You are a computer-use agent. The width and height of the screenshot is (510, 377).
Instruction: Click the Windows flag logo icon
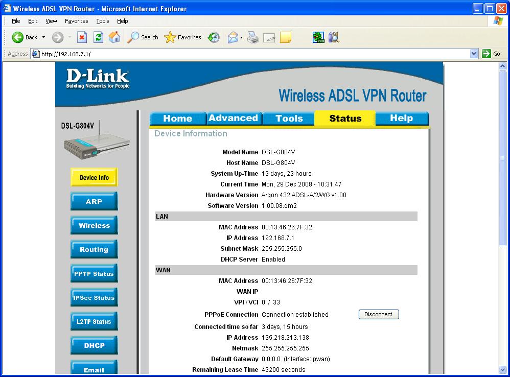498,21
